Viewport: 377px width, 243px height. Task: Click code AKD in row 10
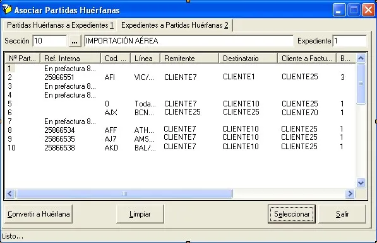111,147
